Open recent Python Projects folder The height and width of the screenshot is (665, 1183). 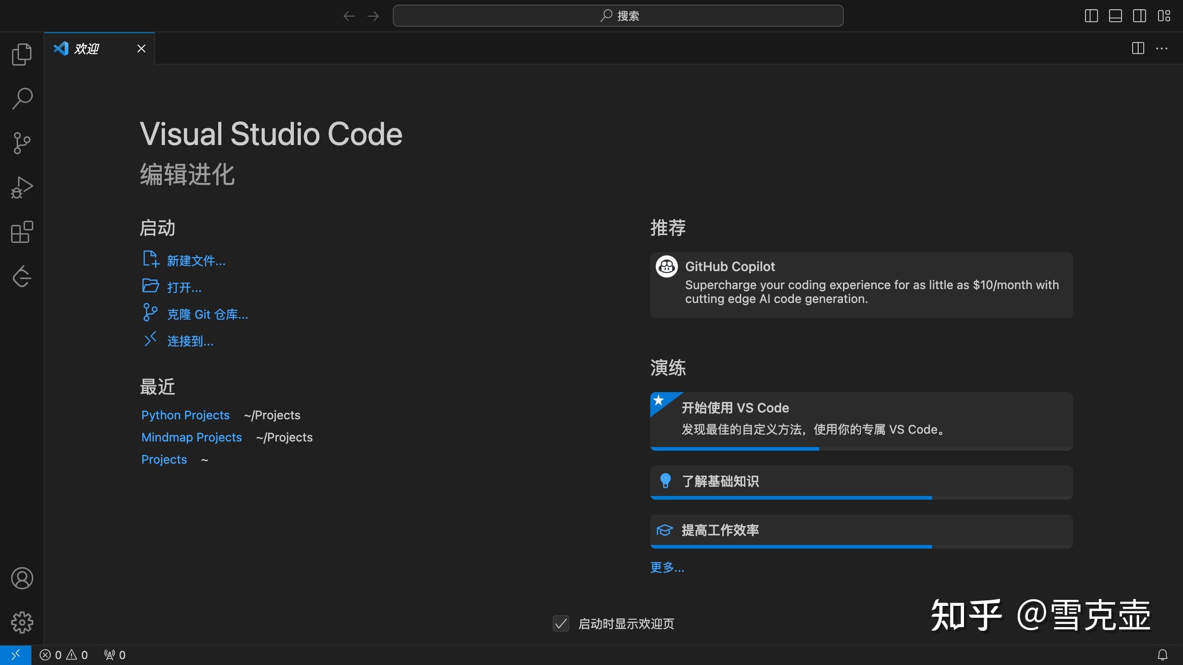pos(185,415)
